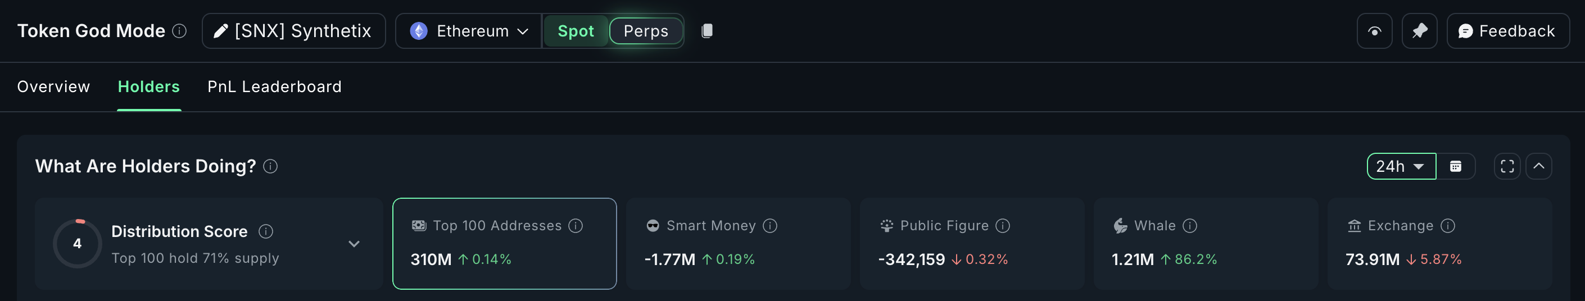The width and height of the screenshot is (1585, 301).
Task: Click info icon next to Token God Mode
Action: (x=179, y=31)
